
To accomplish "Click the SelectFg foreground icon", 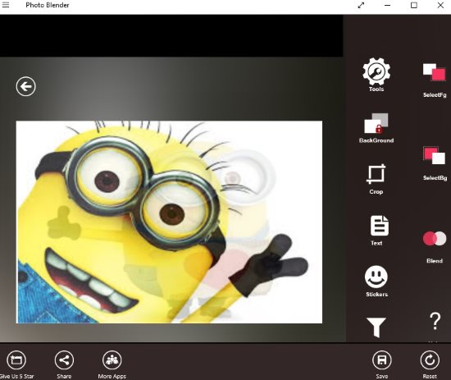I will 435,72.
